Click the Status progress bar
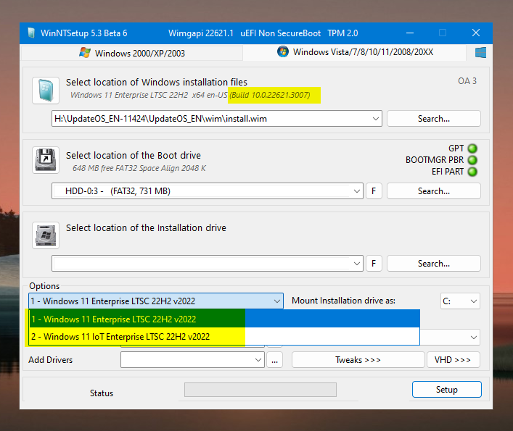513x431 pixels. pyautogui.click(x=260, y=390)
